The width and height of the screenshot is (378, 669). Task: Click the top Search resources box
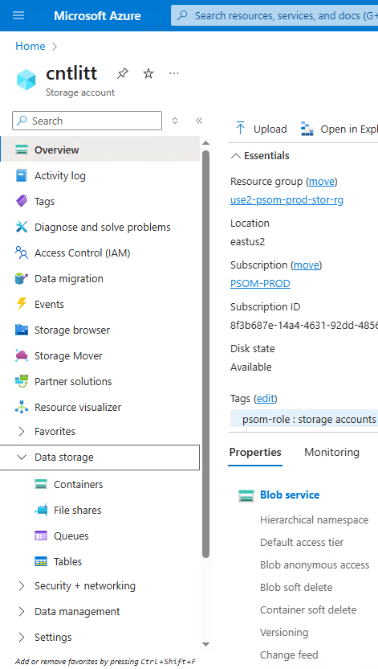coord(274,16)
